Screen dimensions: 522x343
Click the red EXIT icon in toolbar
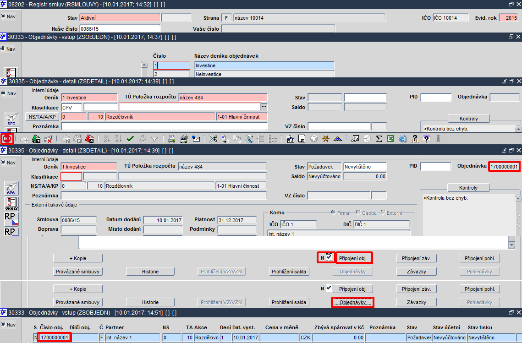[7, 139]
